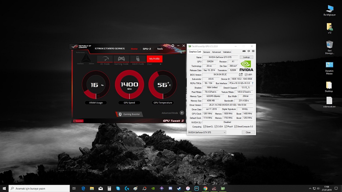
Task: Click the taskbar search box
Action: pyautogui.click(x=39, y=188)
